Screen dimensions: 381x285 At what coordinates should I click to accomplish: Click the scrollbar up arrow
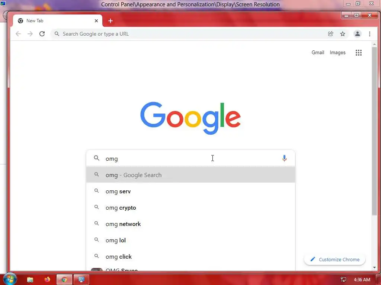pos(374,44)
